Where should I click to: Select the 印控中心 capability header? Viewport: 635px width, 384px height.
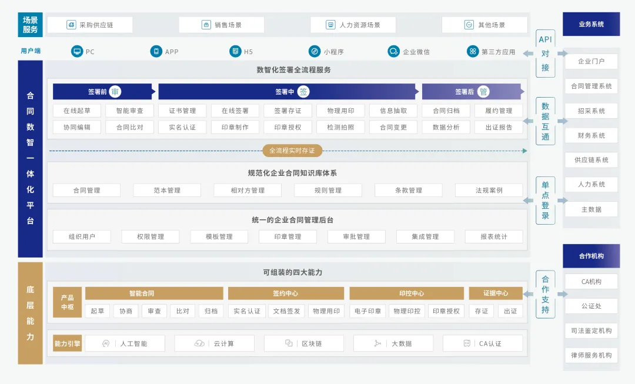click(x=407, y=293)
